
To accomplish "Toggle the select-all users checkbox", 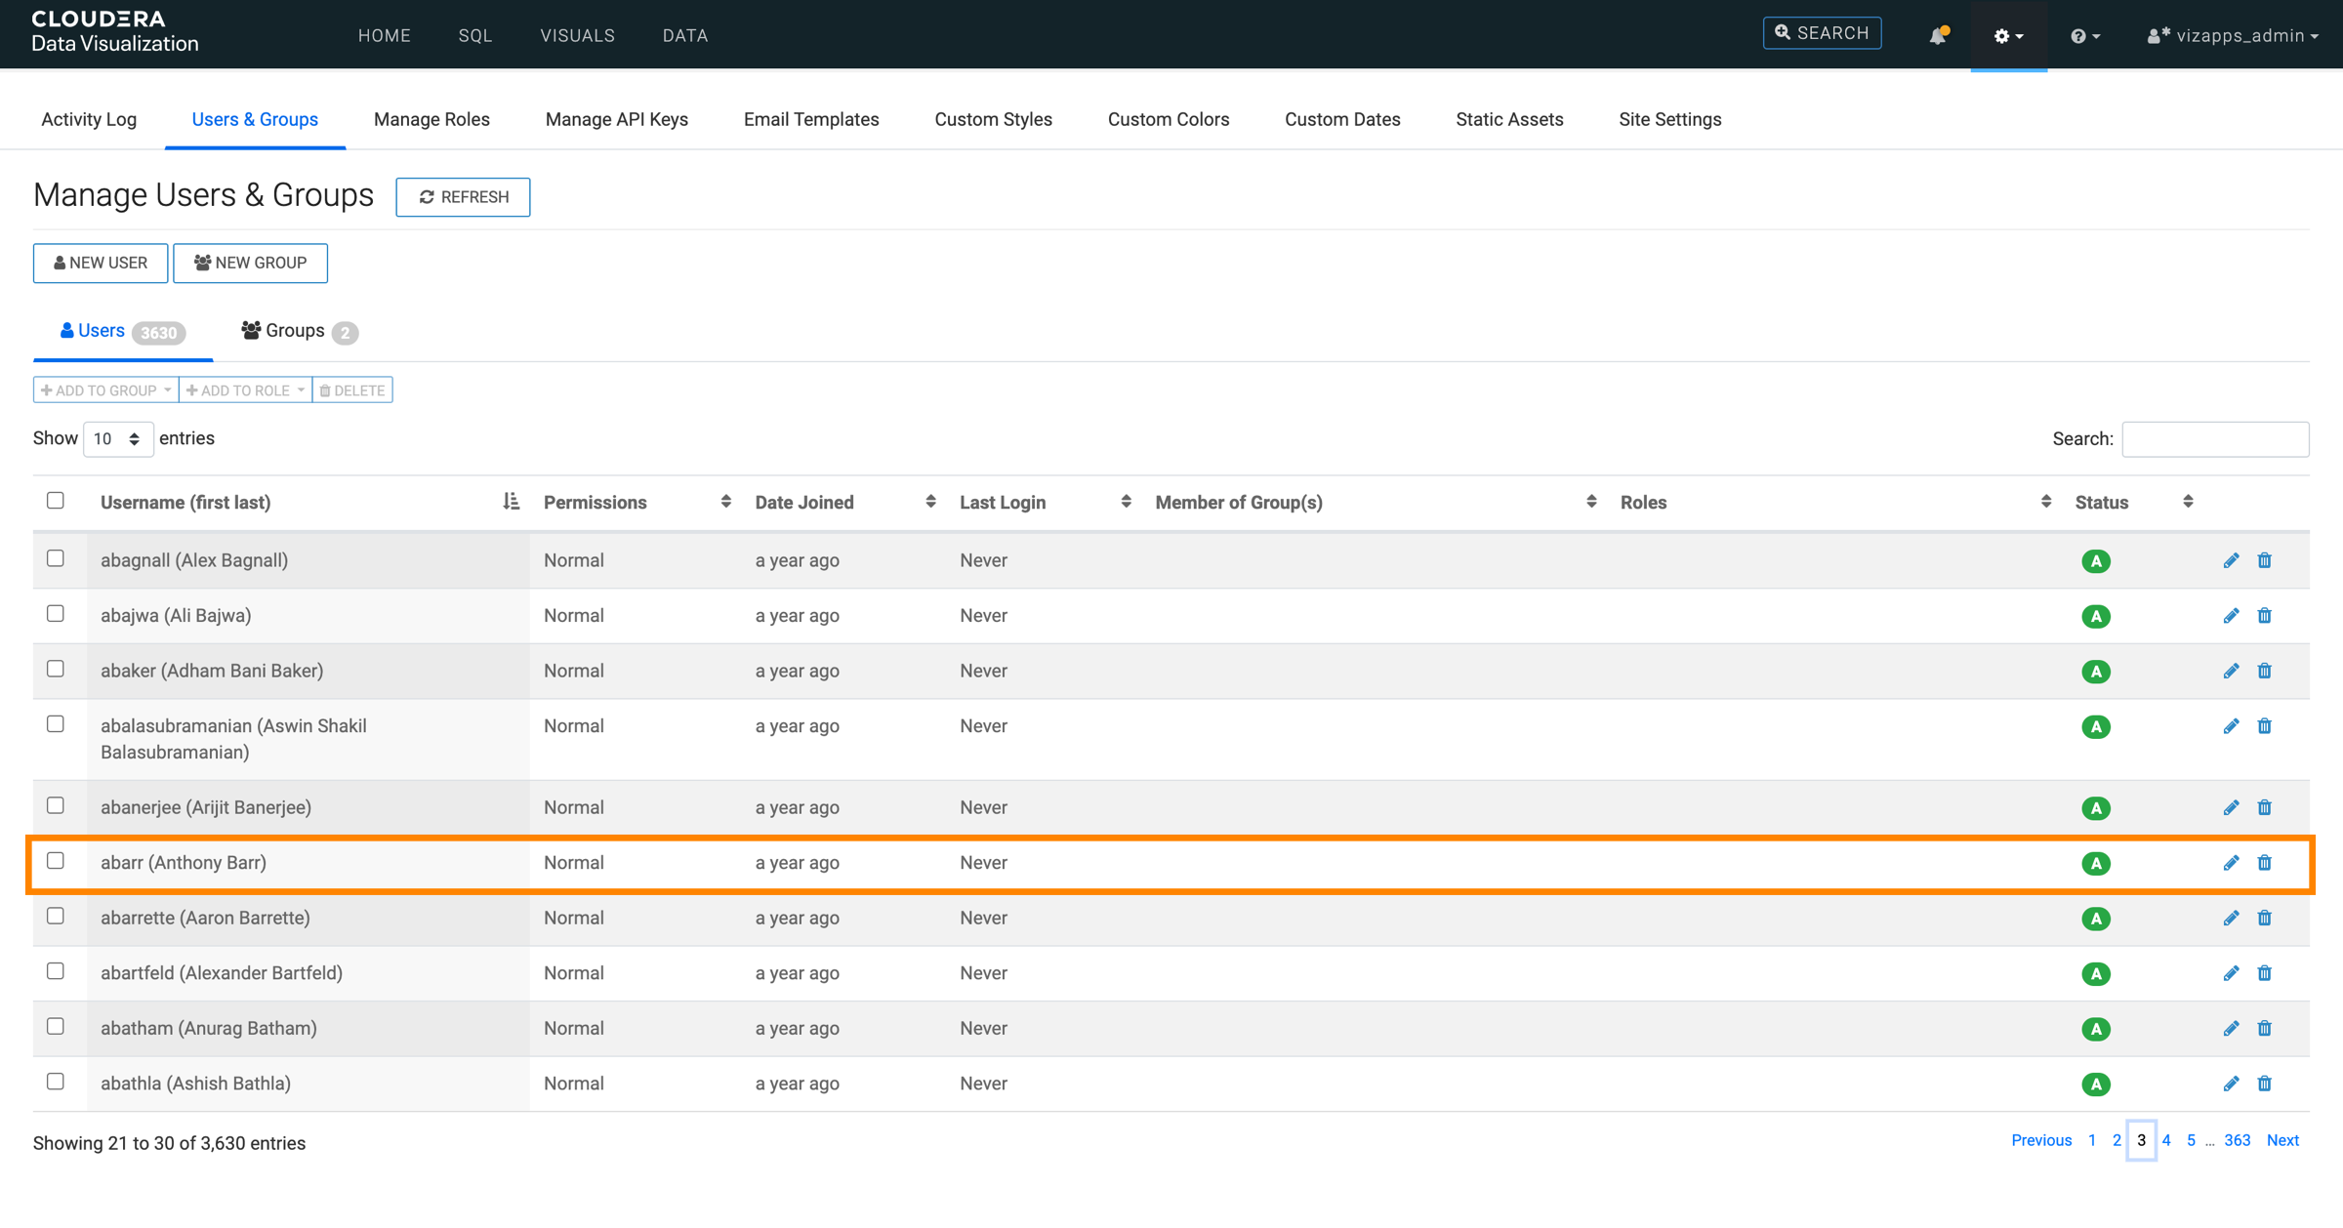I will (56, 501).
